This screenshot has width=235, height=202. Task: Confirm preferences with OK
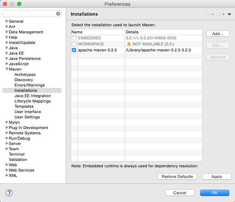pyautogui.click(x=215, y=193)
